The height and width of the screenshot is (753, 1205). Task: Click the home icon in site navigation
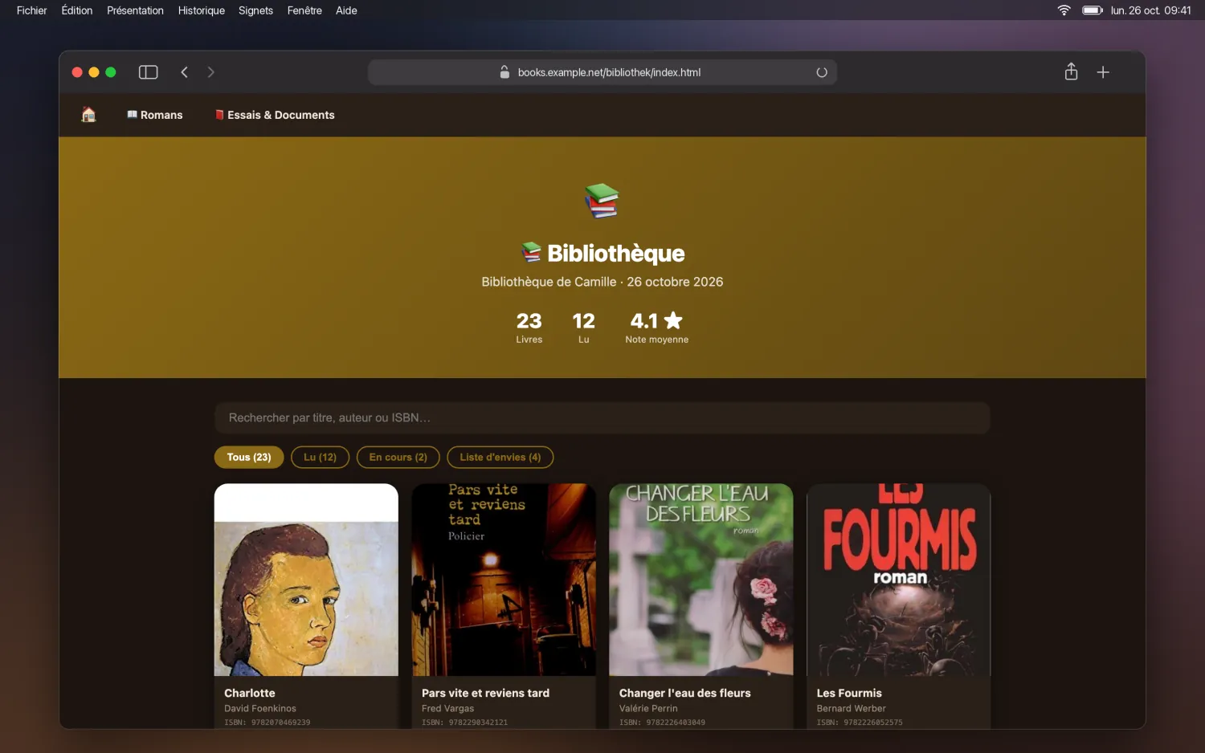pos(88,115)
